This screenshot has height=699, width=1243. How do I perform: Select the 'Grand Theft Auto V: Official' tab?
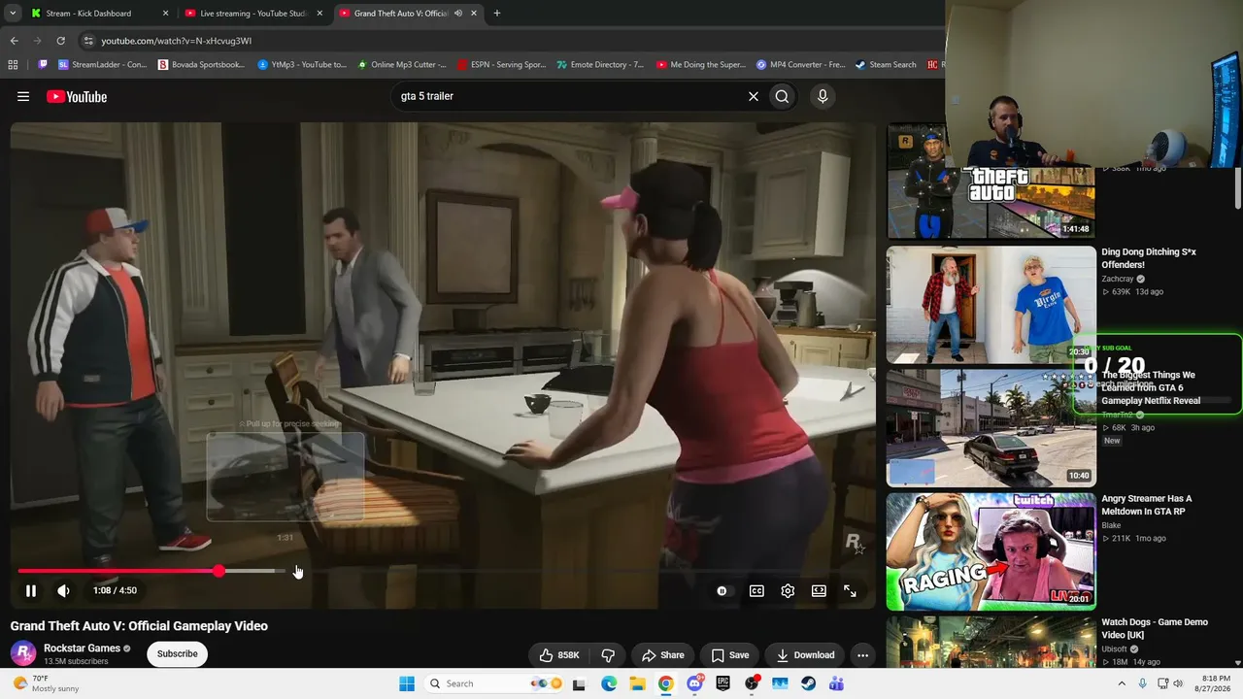401,14
